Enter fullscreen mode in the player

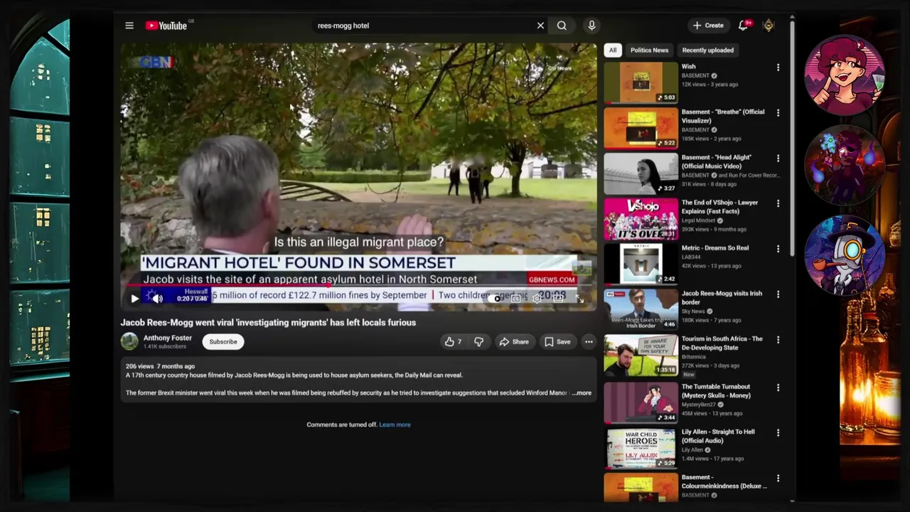(x=580, y=299)
